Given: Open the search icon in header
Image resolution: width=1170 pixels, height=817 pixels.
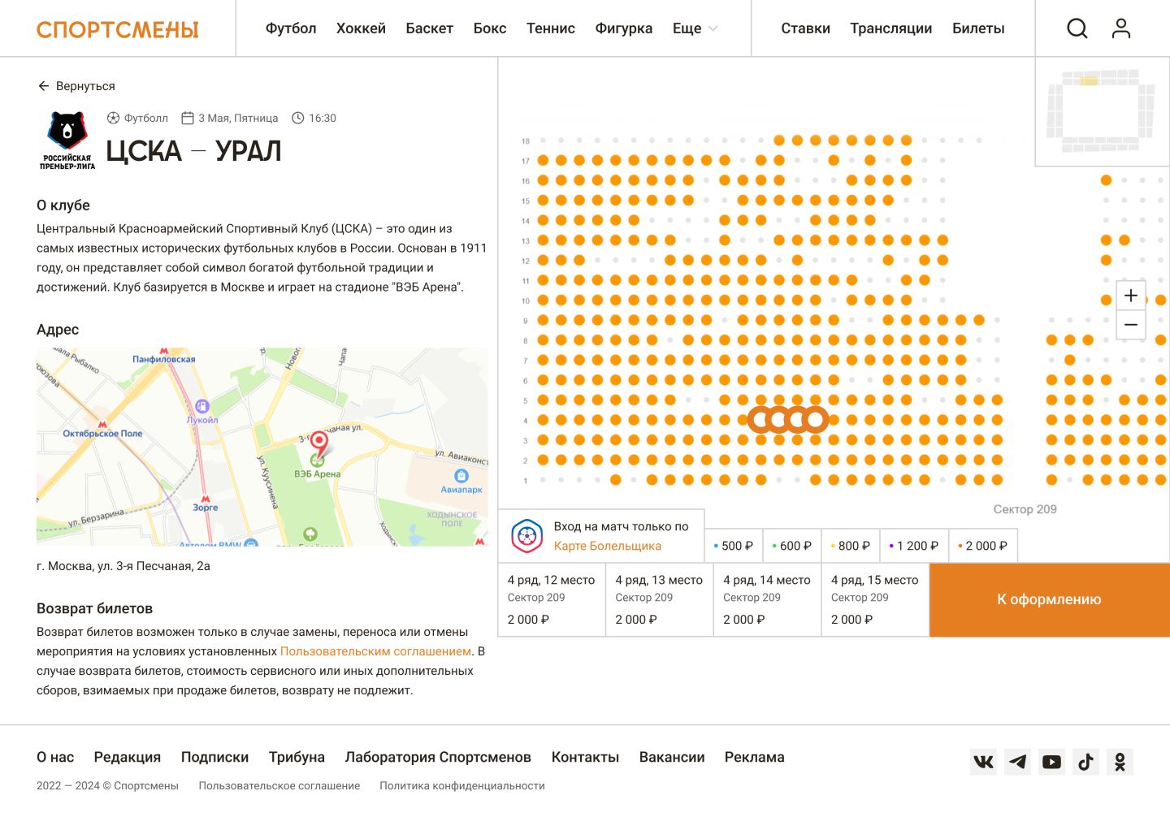Looking at the screenshot, I should (1077, 28).
